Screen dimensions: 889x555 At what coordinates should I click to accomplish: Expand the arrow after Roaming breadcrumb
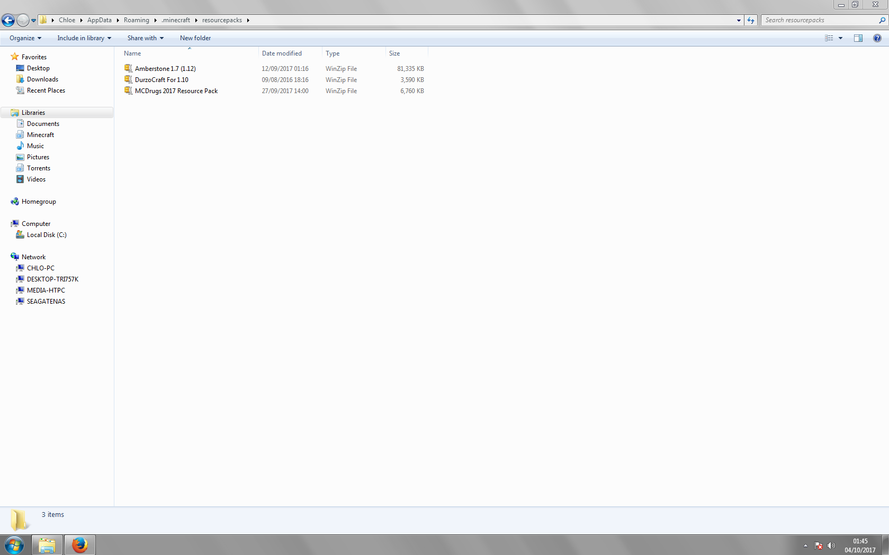point(155,20)
